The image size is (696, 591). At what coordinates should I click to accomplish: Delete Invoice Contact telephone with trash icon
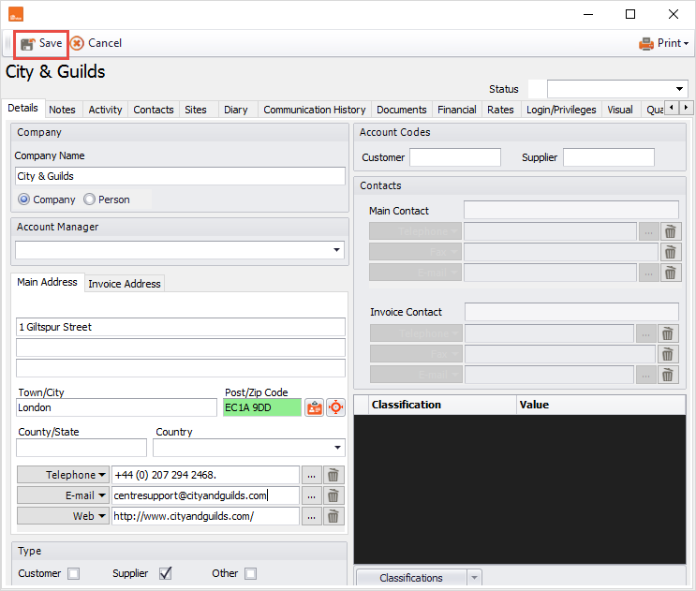668,333
